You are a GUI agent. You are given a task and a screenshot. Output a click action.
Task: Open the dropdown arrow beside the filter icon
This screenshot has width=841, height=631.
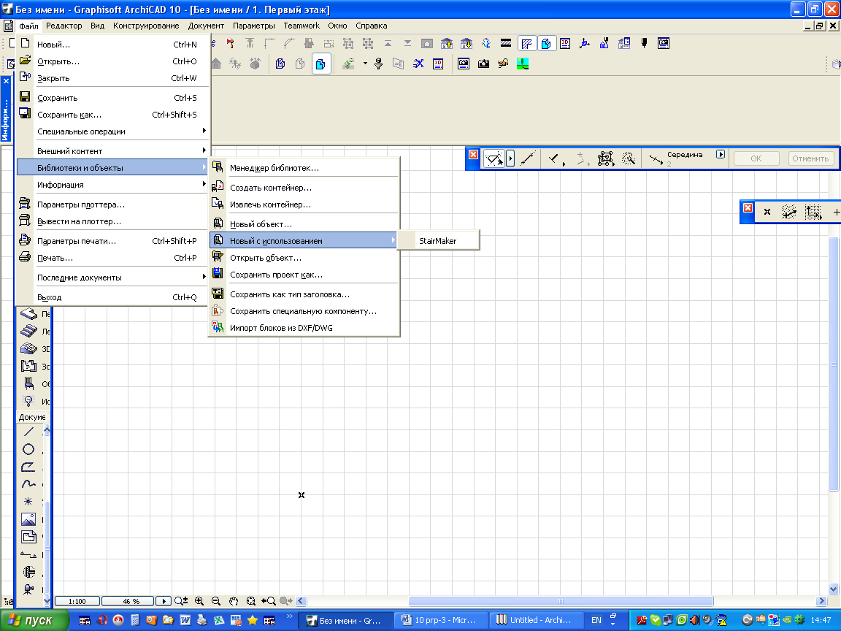coord(365,64)
